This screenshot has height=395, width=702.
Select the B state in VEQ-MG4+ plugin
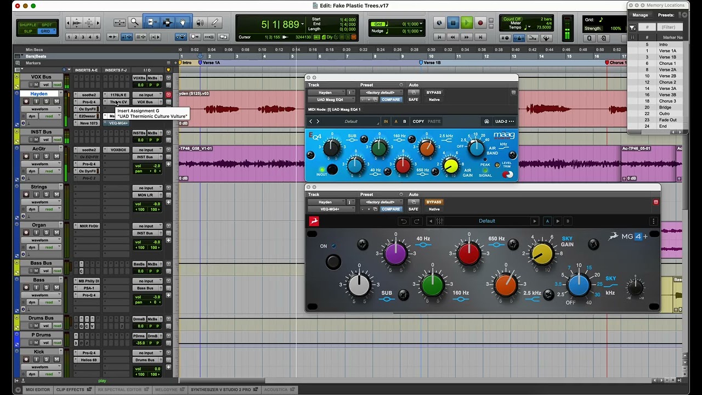coord(568,221)
